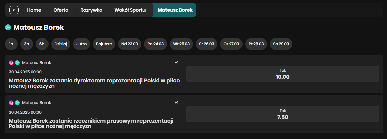The image size is (387, 139).
Task: Open Rozrywka breadcrumb item
Action: click(x=91, y=10)
